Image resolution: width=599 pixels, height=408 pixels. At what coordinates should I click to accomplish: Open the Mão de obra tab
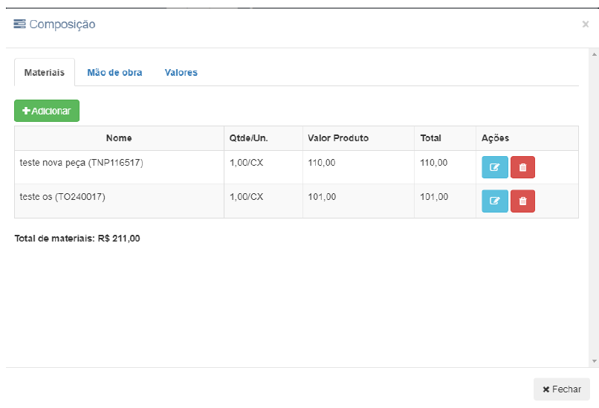(x=114, y=73)
